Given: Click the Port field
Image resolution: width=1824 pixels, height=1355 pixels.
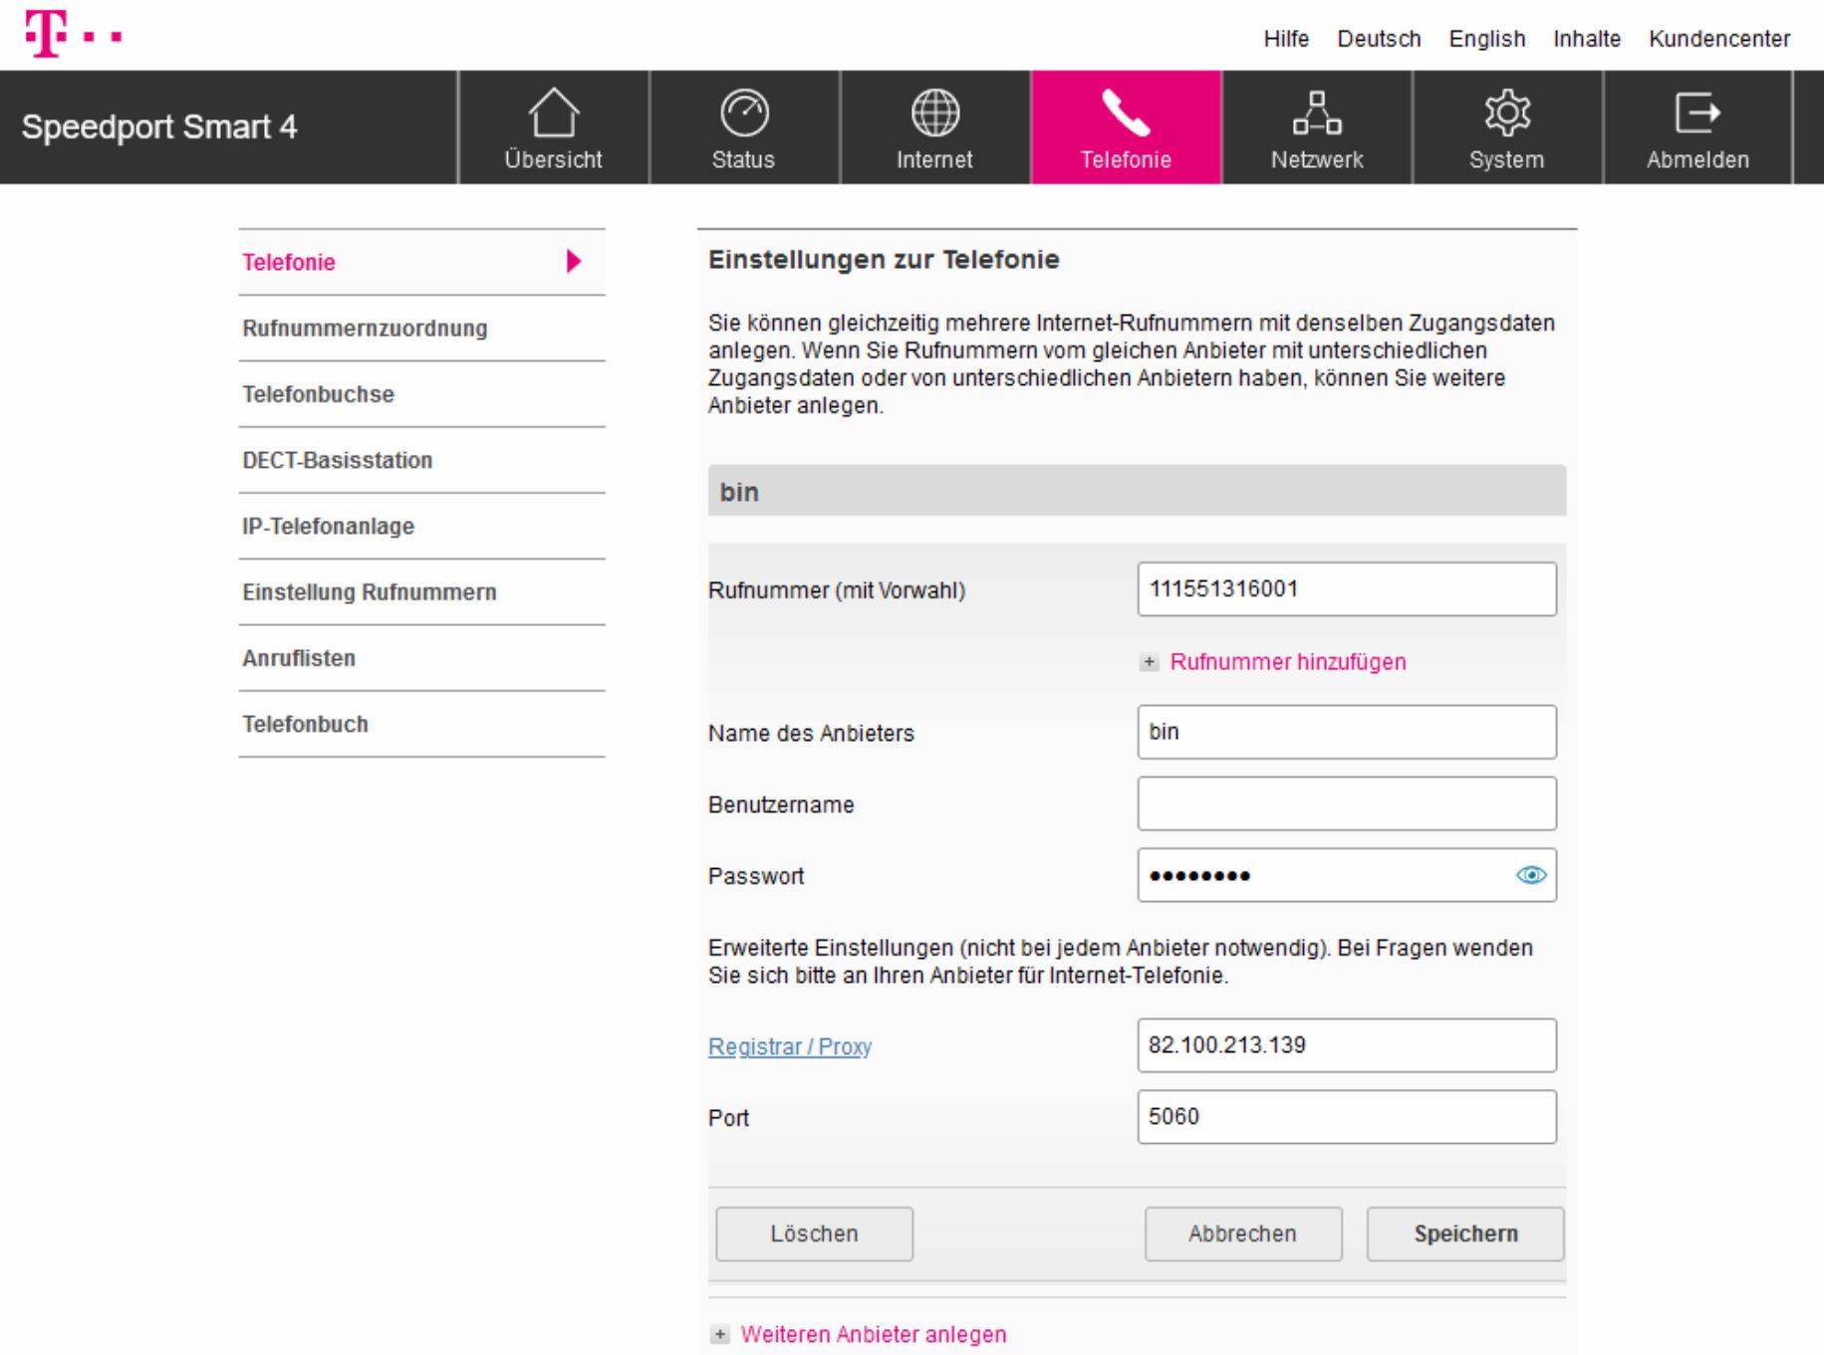Looking at the screenshot, I should [x=1347, y=1117].
